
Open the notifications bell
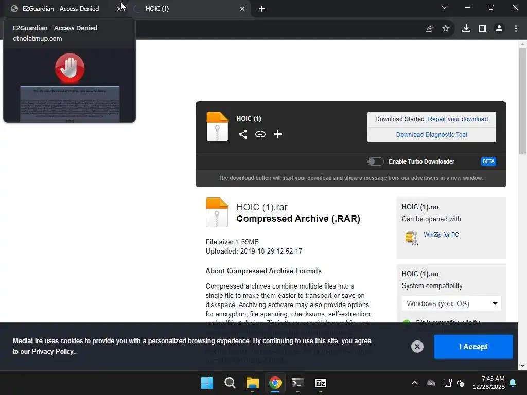tap(513, 383)
